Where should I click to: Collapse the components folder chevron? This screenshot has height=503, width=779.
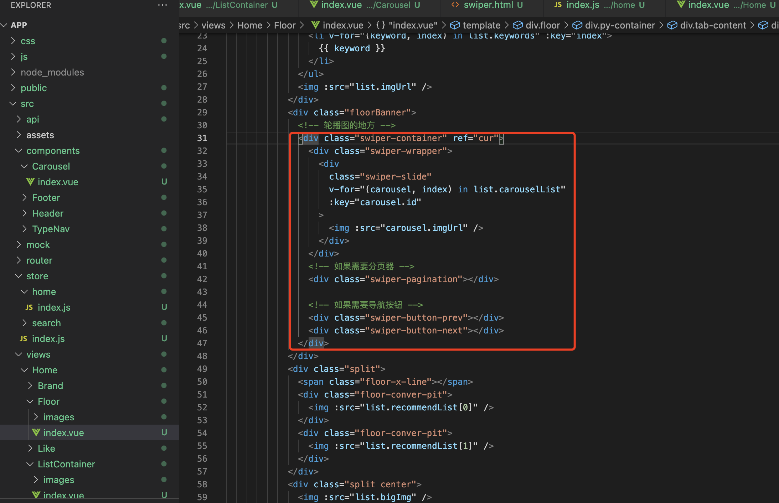(x=19, y=151)
